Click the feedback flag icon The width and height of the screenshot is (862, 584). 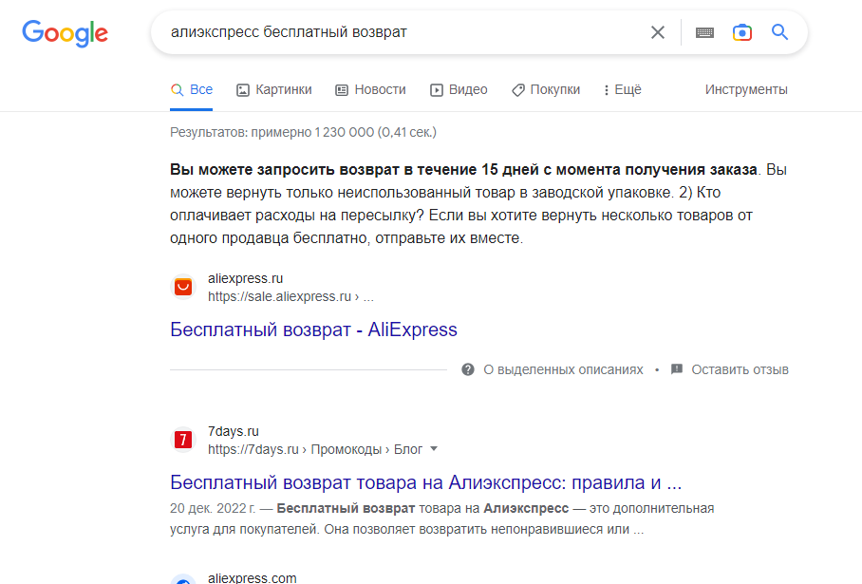pos(677,369)
